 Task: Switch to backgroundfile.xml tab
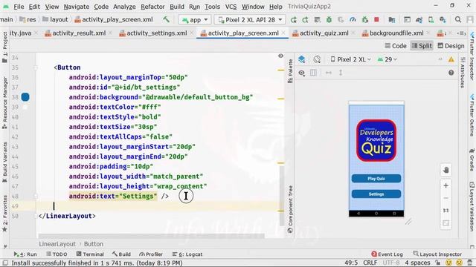396,33
